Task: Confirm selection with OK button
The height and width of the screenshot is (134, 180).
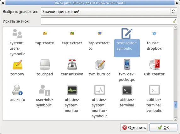Action: 163,127
